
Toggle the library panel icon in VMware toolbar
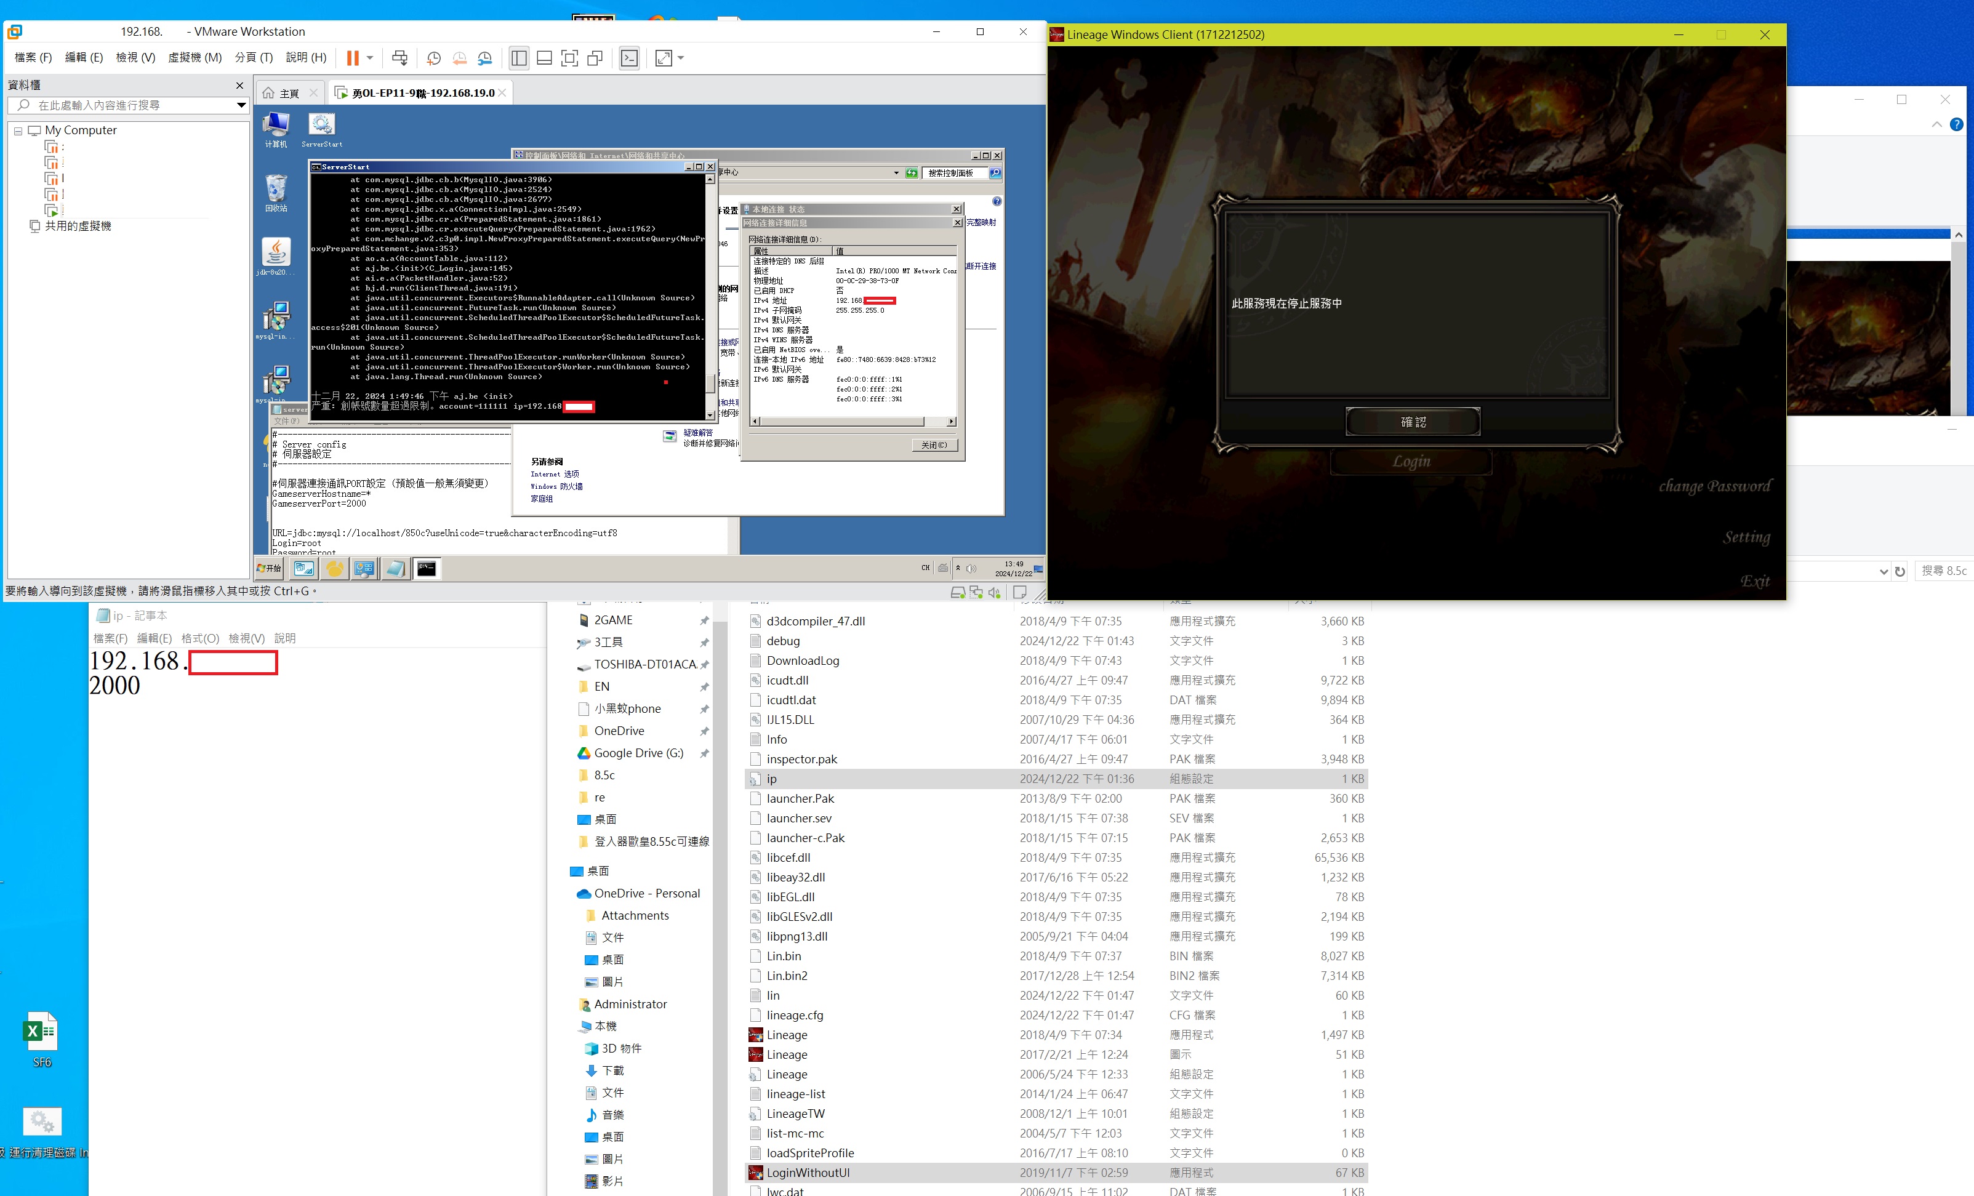coord(519,58)
